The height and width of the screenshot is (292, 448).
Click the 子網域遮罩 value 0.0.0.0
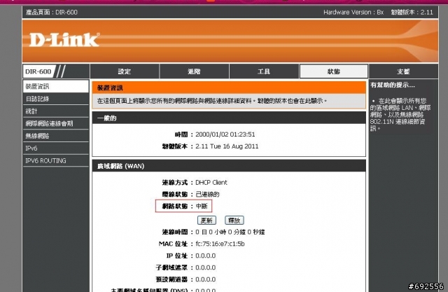click(x=205, y=267)
